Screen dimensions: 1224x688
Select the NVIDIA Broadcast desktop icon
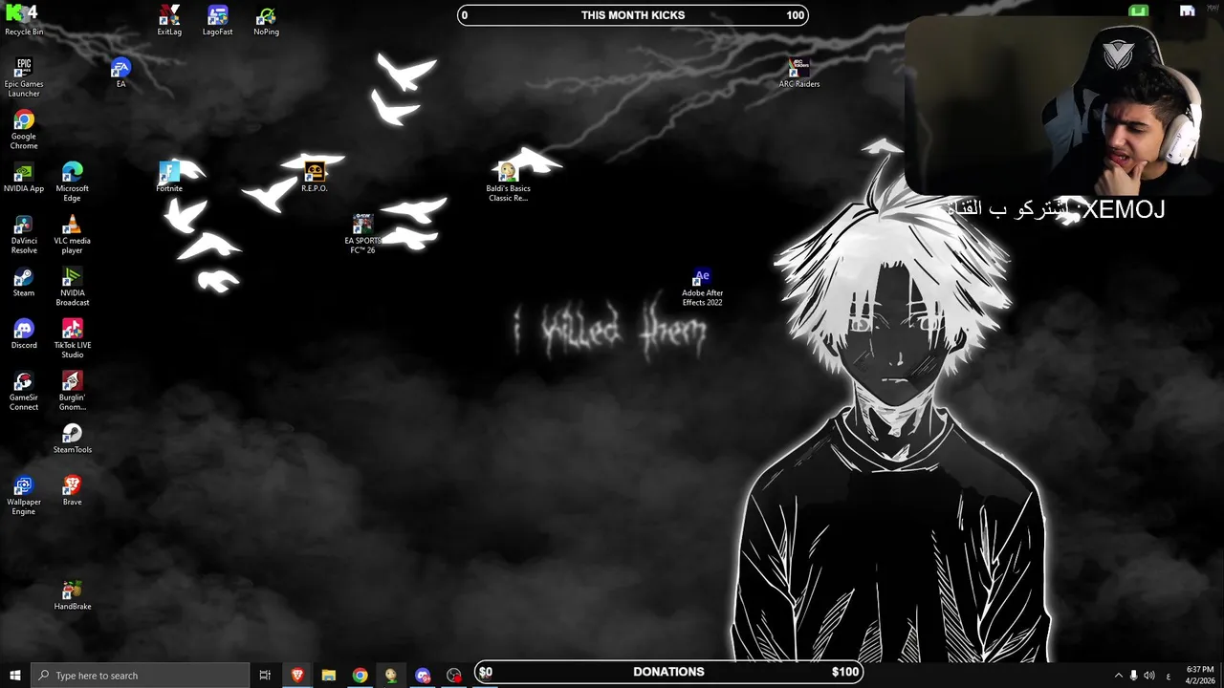(x=72, y=287)
